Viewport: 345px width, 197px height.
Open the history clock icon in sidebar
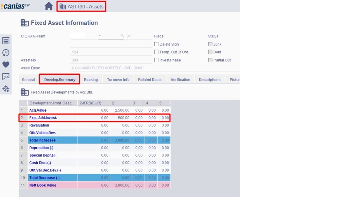6,53
